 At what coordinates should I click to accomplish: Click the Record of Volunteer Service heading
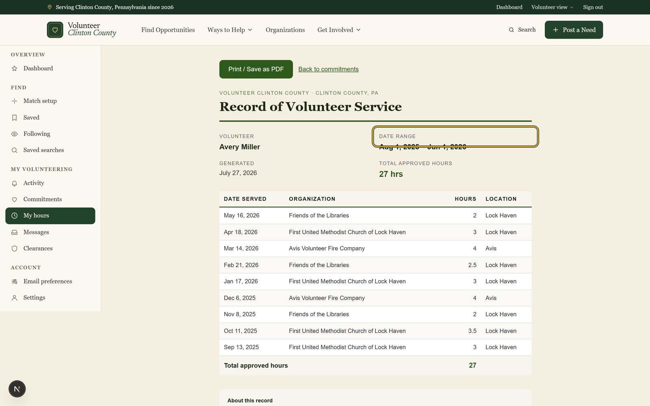click(x=310, y=106)
